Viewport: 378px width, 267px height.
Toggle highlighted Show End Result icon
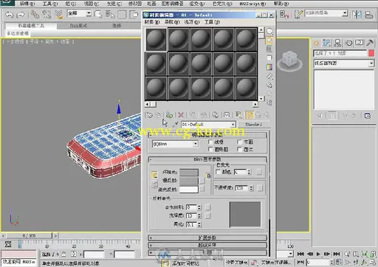pos(250,115)
